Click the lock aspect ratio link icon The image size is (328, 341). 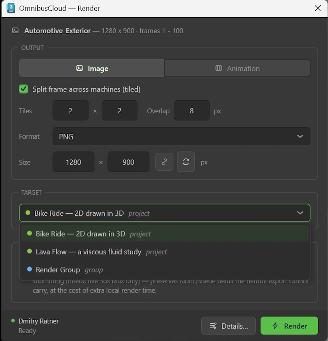point(164,162)
